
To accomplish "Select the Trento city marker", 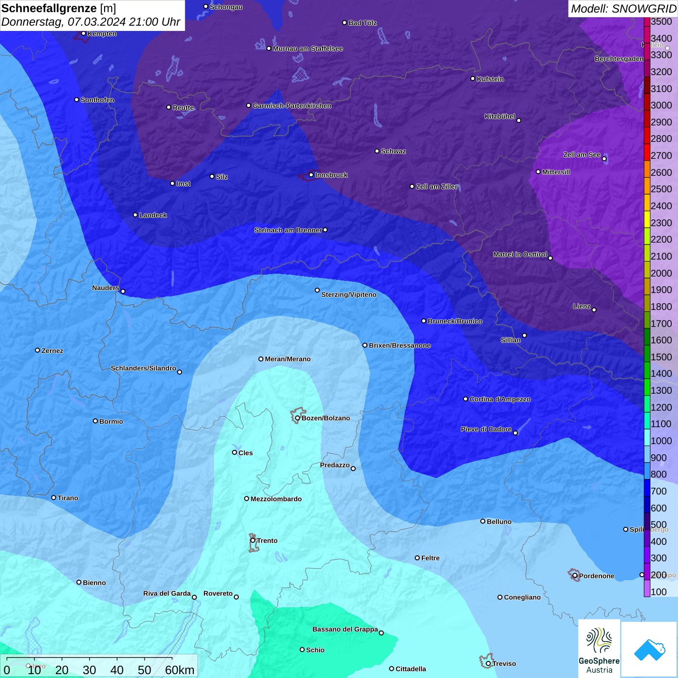I will coord(253,540).
